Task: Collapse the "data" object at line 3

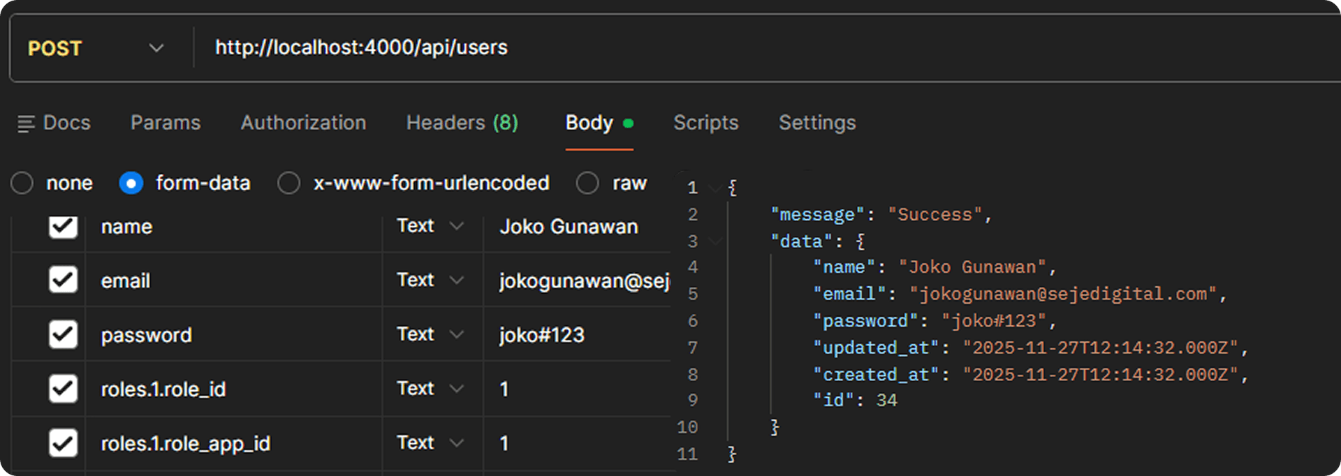Action: (x=715, y=241)
